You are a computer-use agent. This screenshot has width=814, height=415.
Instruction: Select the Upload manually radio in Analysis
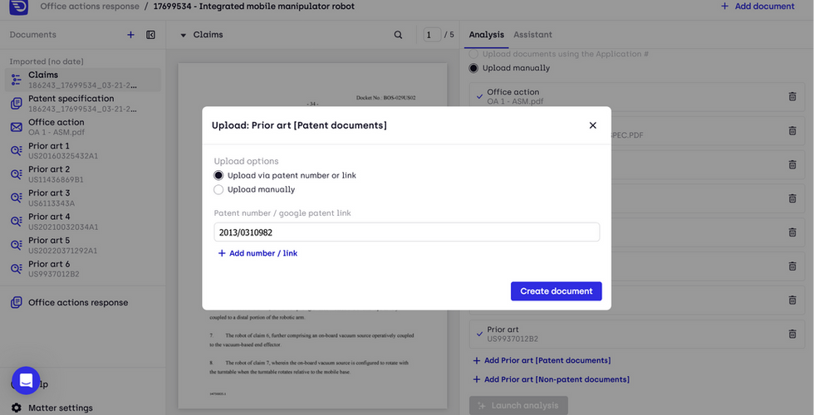tap(473, 68)
